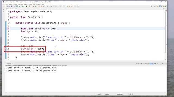Click 'birthYear' on line 7
Viewport: 174px width, 97px height.
click(41, 29)
